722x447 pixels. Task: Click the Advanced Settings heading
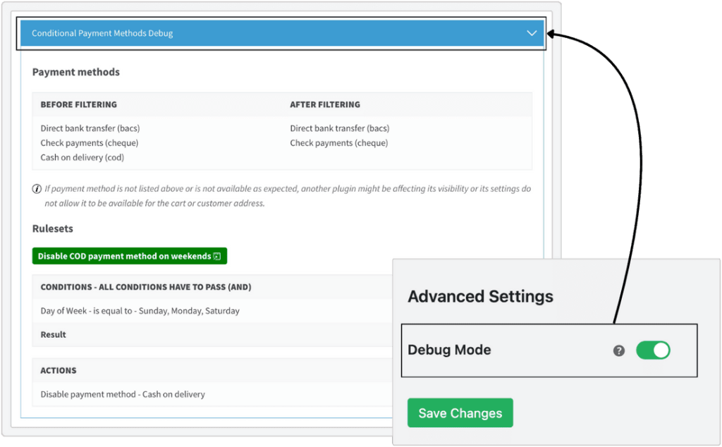pyautogui.click(x=481, y=296)
